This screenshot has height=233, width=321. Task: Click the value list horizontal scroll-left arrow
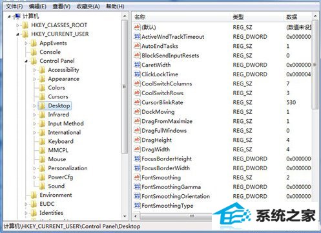(x=136, y=216)
